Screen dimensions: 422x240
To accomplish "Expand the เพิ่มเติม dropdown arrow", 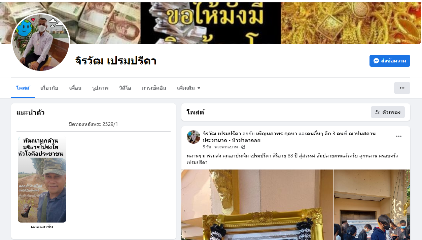I will pos(199,88).
